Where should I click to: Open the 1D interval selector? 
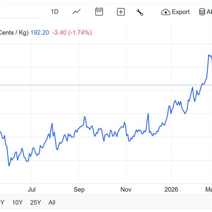(54, 12)
